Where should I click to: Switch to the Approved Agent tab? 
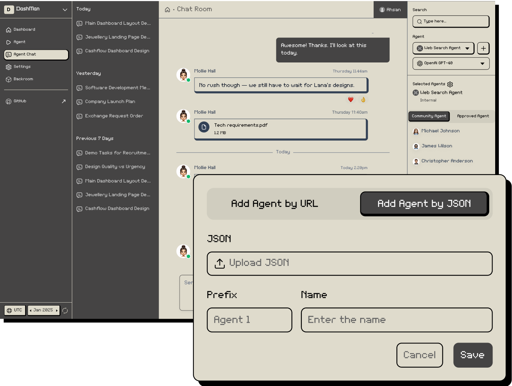473,116
